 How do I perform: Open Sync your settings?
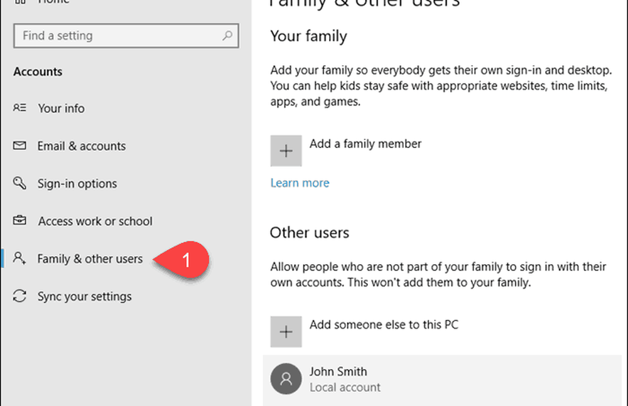point(84,297)
